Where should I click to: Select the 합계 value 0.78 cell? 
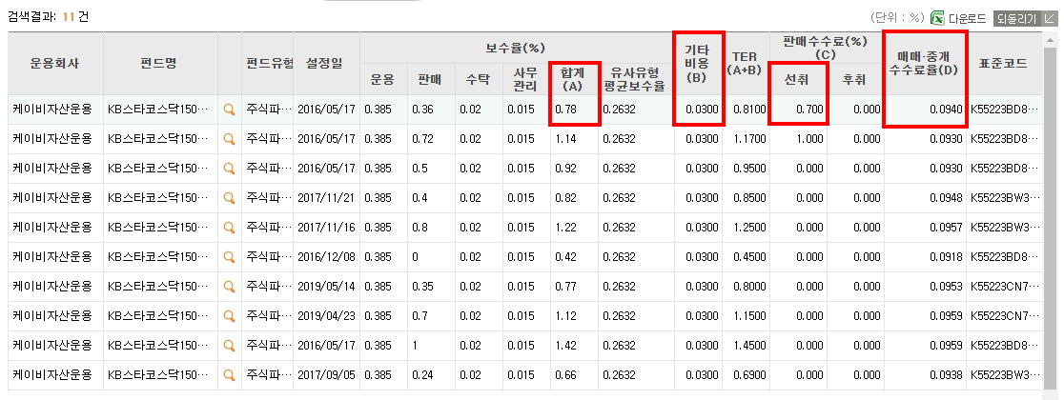tap(574, 110)
